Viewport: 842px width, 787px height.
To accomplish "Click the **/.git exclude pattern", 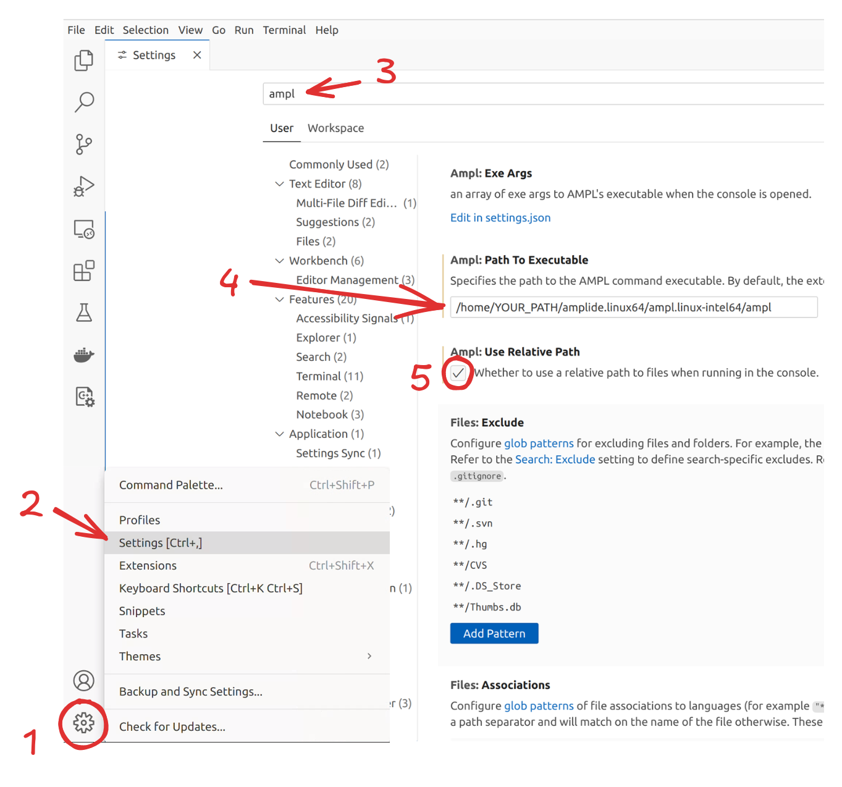I will (473, 503).
